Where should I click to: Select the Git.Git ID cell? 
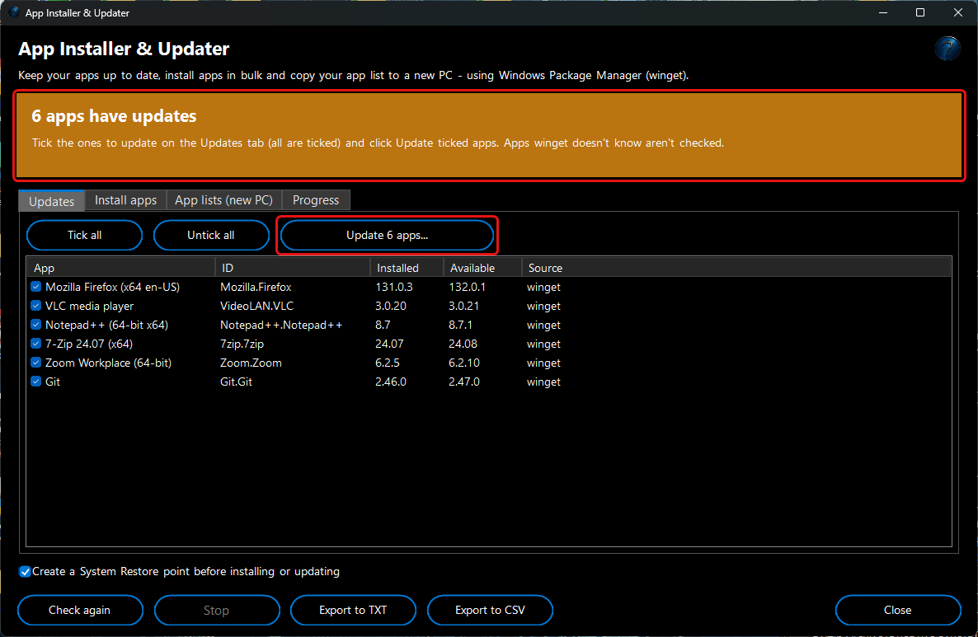[237, 382]
